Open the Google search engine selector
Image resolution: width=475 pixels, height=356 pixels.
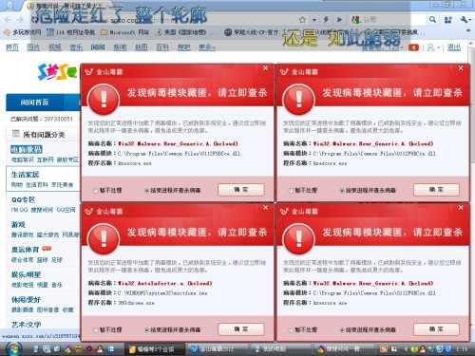tap(356, 20)
